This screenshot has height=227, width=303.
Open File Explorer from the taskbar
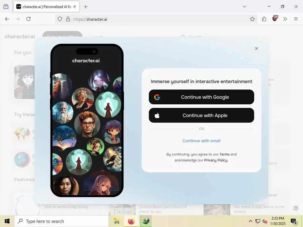coord(117,221)
